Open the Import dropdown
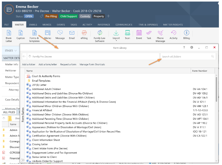This screenshot has width=222, height=165. [116, 36]
